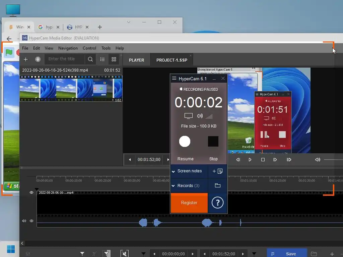Switch to the PLAYER tab

pos(137,60)
